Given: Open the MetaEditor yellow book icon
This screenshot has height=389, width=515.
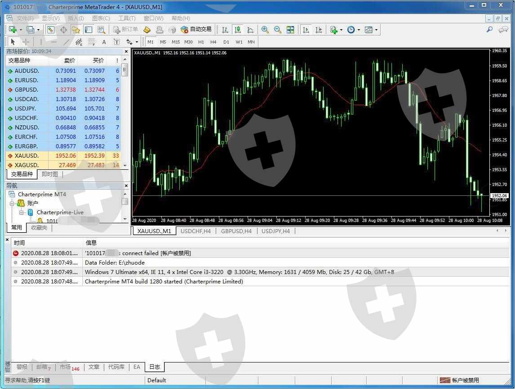Looking at the screenshot, I should (x=147, y=30).
